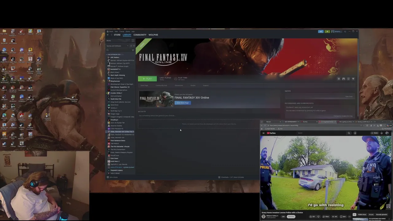Open the COMMUNITY tab in Steam
This screenshot has width=393, height=221.
(x=140, y=35)
